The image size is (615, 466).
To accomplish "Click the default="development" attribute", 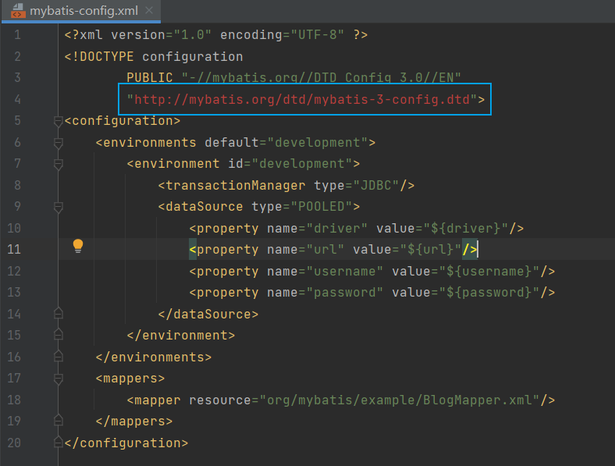I will coord(286,142).
